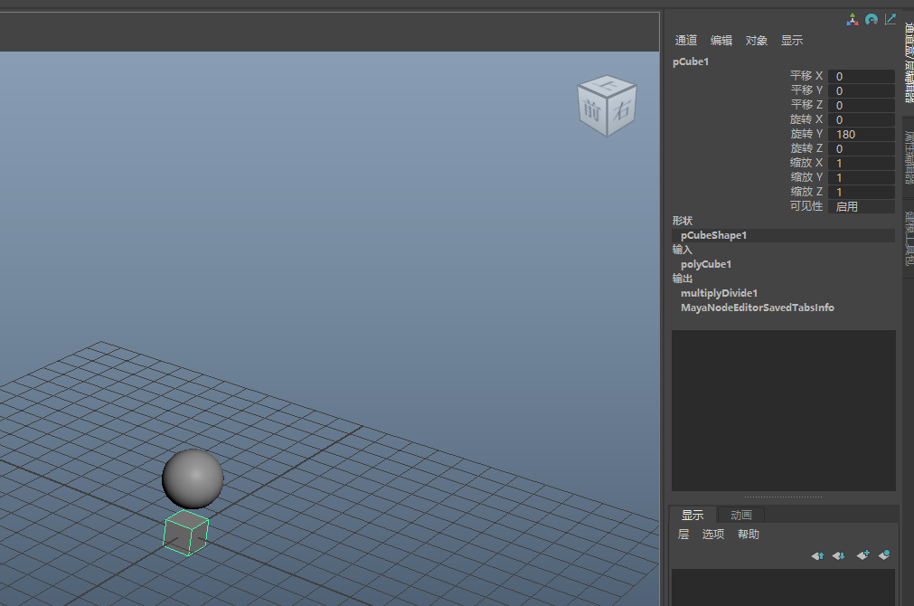914x606 pixels.
Task: Click the pCube1 object name
Action: click(x=691, y=62)
